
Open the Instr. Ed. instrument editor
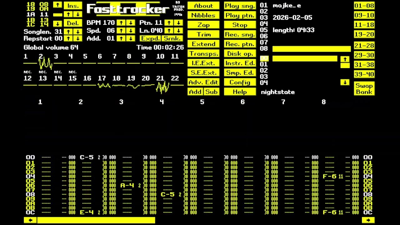coord(240,63)
